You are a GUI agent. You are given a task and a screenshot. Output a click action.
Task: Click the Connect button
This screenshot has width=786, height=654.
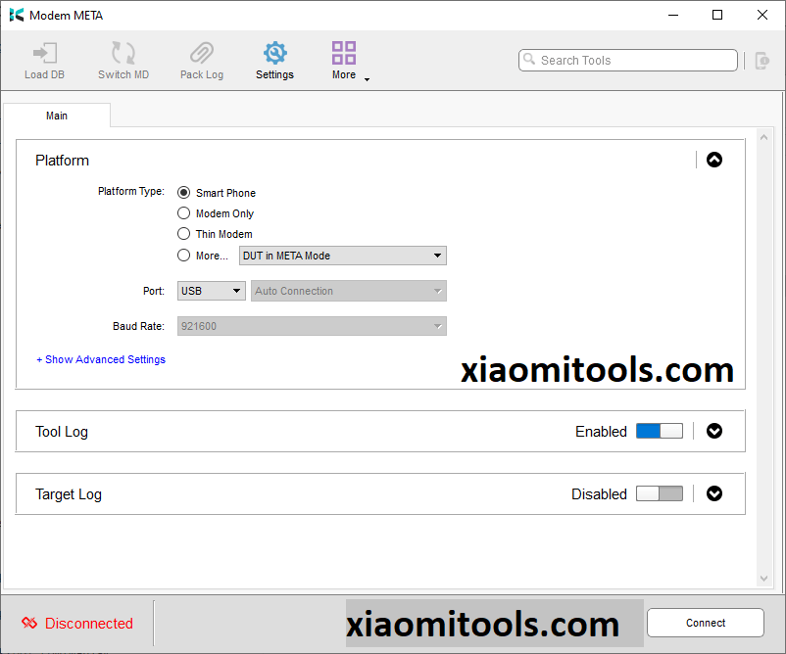705,623
